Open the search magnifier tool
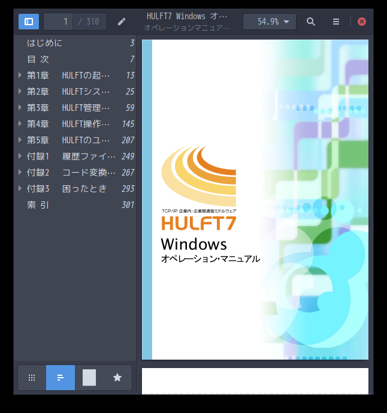This screenshot has width=387, height=413. point(311,22)
